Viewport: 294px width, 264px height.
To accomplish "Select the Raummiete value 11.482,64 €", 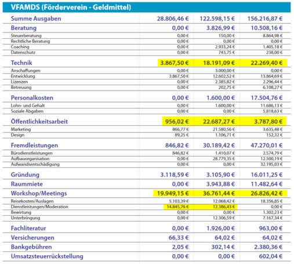I will (x=267, y=184).
